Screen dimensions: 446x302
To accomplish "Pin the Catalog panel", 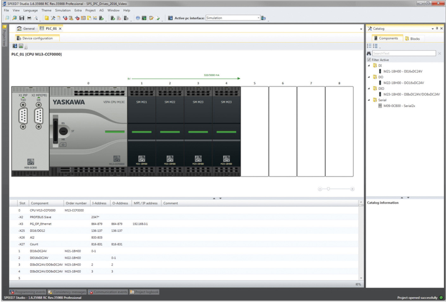I will (437, 28).
